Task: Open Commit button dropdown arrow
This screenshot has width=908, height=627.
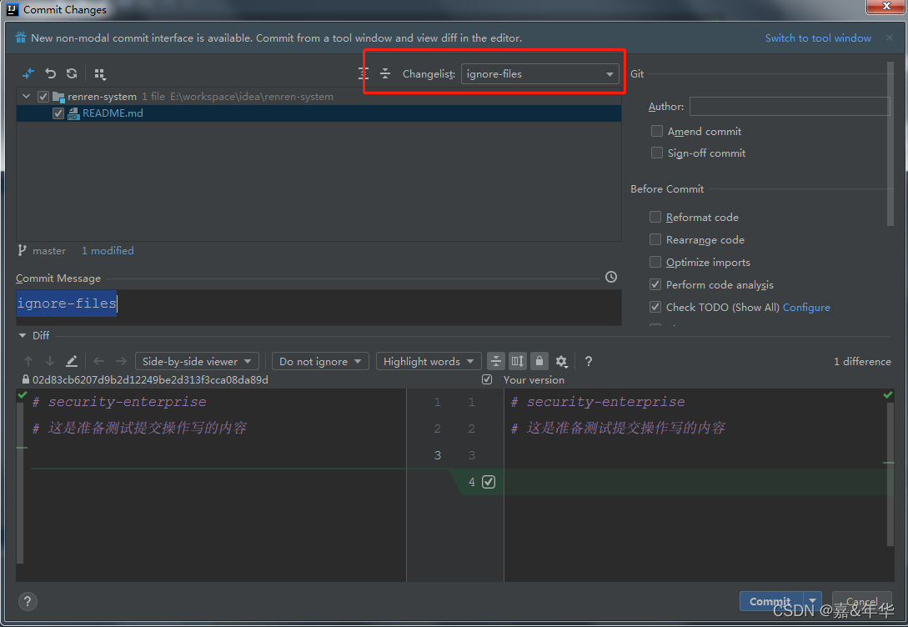Action: tap(812, 601)
